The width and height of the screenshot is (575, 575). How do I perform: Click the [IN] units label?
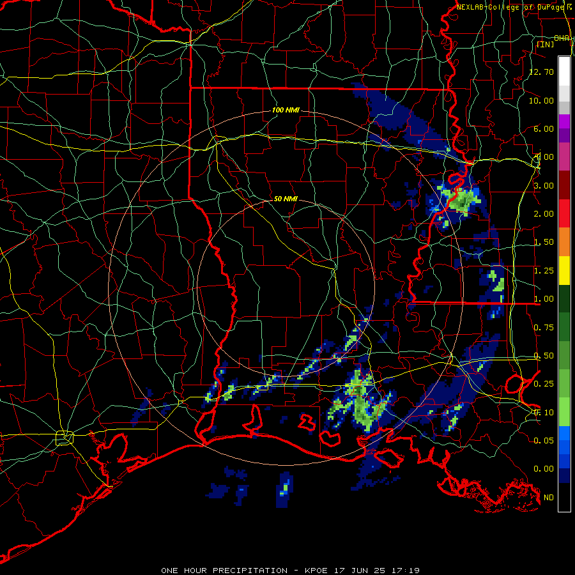(546, 44)
